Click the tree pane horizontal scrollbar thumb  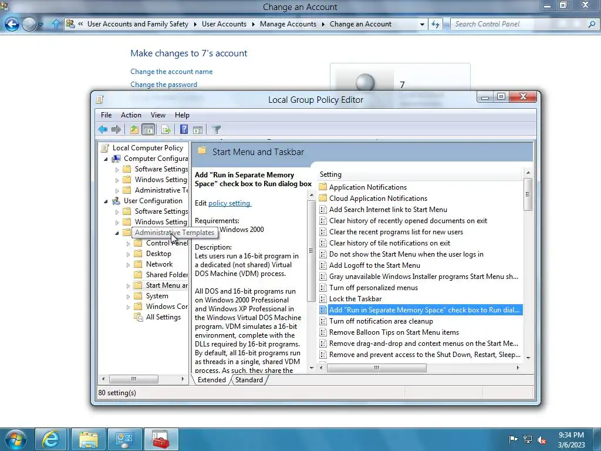point(133,379)
